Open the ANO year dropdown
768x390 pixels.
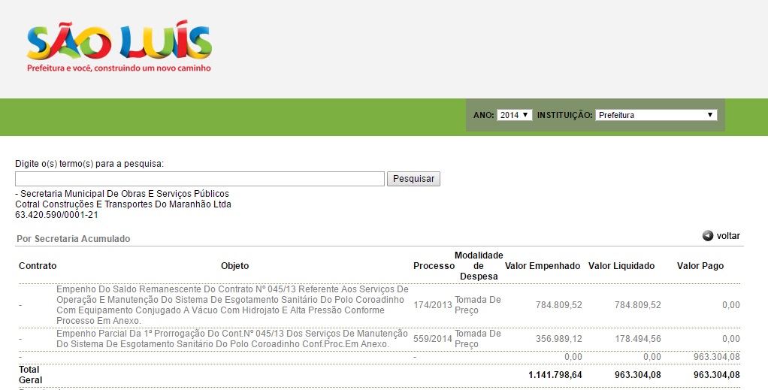point(515,115)
